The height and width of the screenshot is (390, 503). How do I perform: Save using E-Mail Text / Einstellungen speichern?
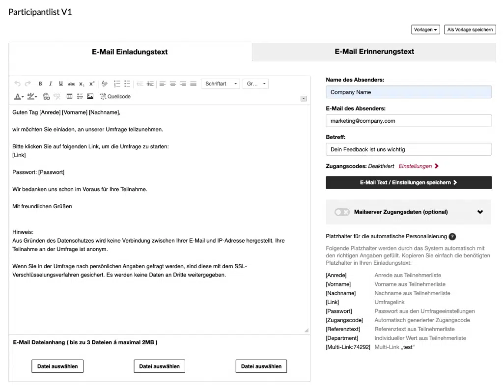click(x=408, y=182)
